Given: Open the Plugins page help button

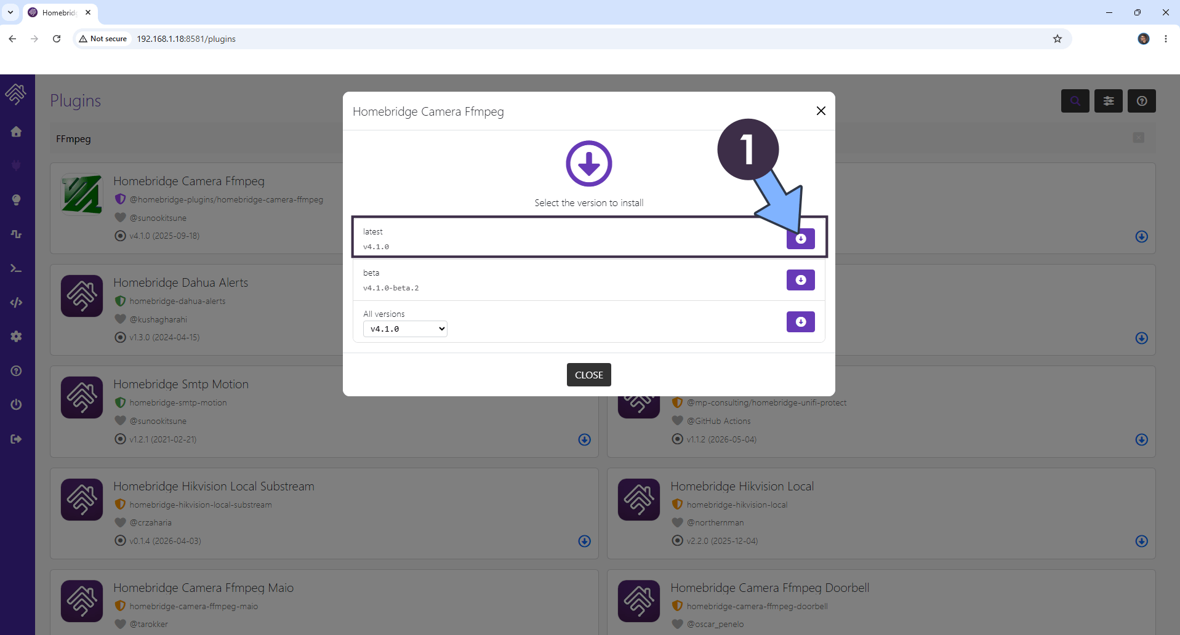Looking at the screenshot, I should coord(1141,101).
